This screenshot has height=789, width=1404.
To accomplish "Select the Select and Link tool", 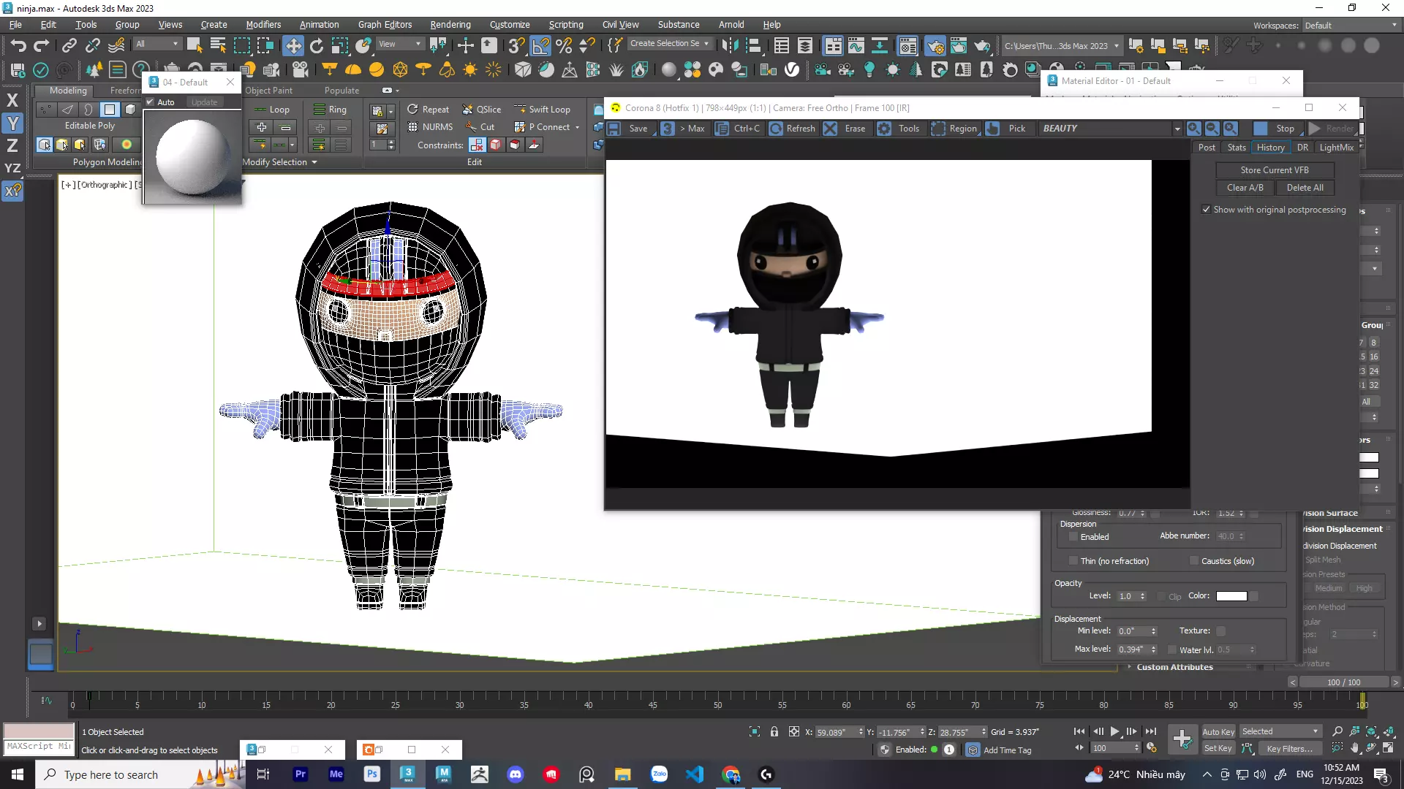I will click(69, 46).
